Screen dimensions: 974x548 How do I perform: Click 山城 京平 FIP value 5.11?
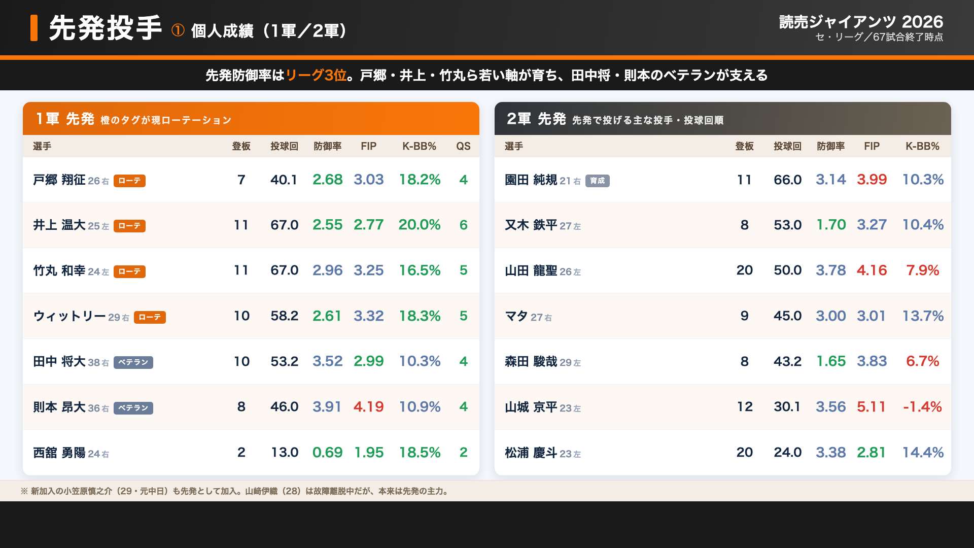pyautogui.click(x=872, y=407)
